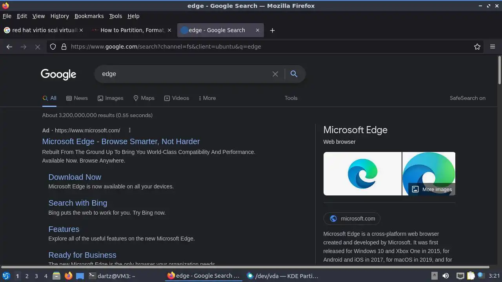Open the volume control in tray

pos(446,276)
